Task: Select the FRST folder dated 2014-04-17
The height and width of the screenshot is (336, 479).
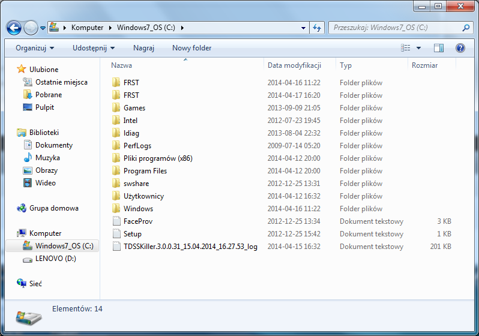Action: coord(131,95)
